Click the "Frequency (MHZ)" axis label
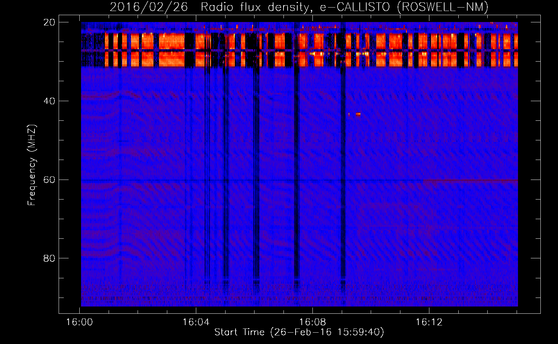This screenshot has height=344, width=558. pyautogui.click(x=32, y=165)
